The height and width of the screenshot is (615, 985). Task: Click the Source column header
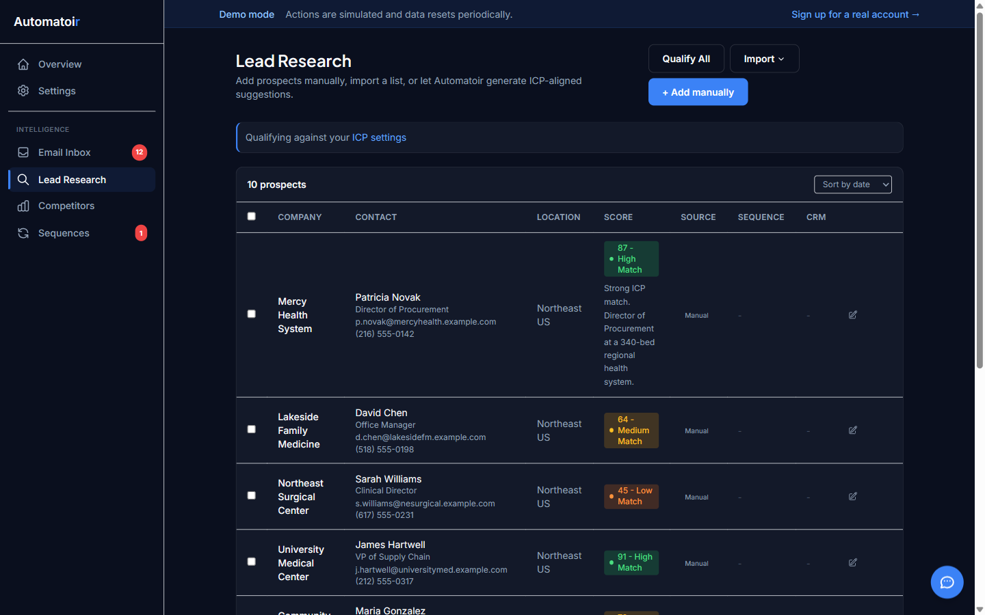(698, 217)
